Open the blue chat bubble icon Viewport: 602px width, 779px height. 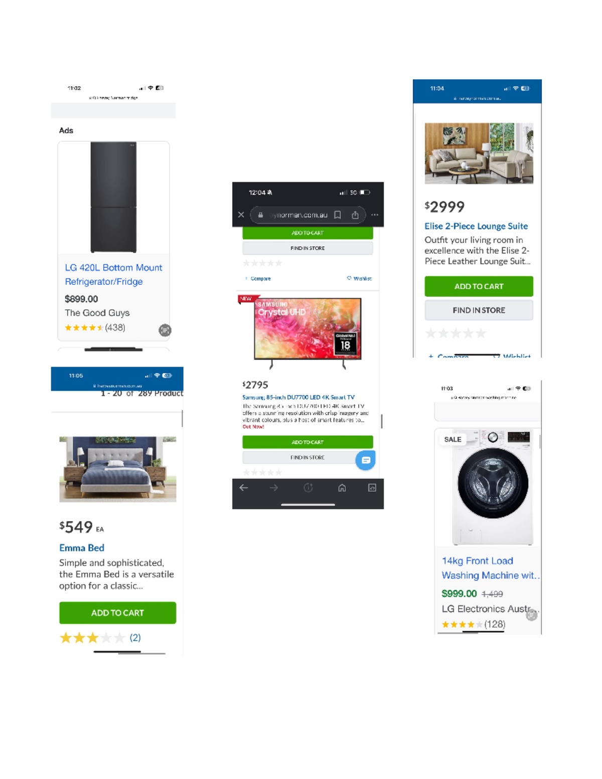[366, 460]
